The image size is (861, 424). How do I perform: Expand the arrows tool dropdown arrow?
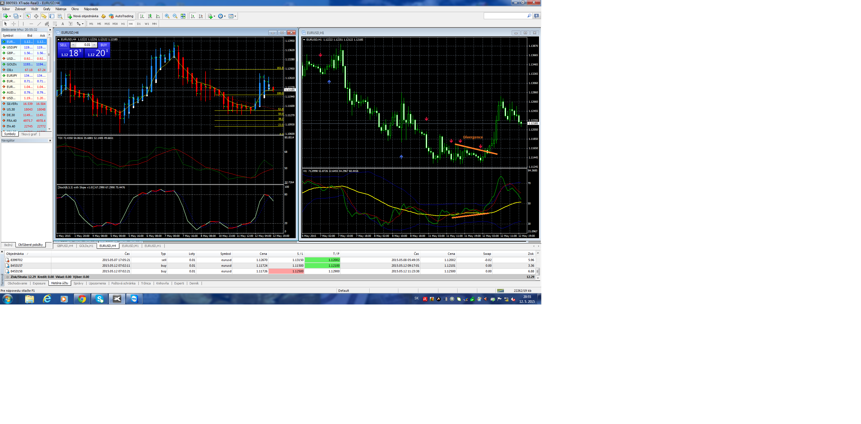coord(83,24)
